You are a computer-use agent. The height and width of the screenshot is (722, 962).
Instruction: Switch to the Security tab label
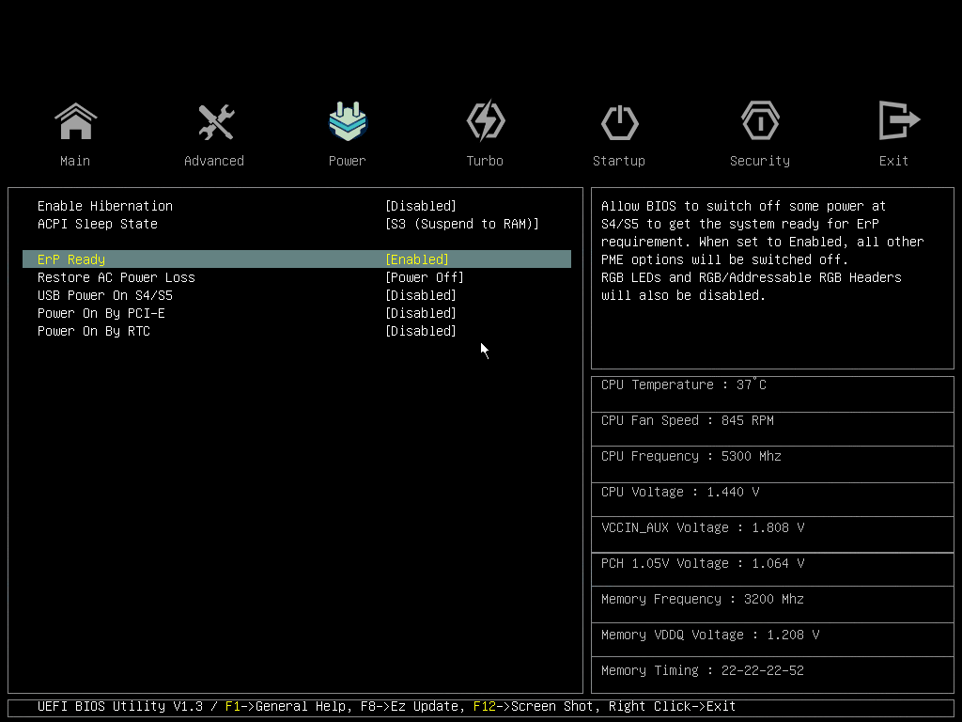point(759,161)
